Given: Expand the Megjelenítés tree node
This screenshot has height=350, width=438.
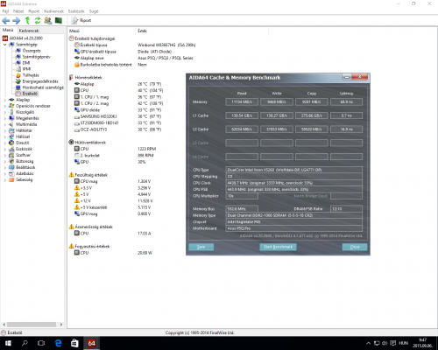Looking at the screenshot, I should (5, 118).
